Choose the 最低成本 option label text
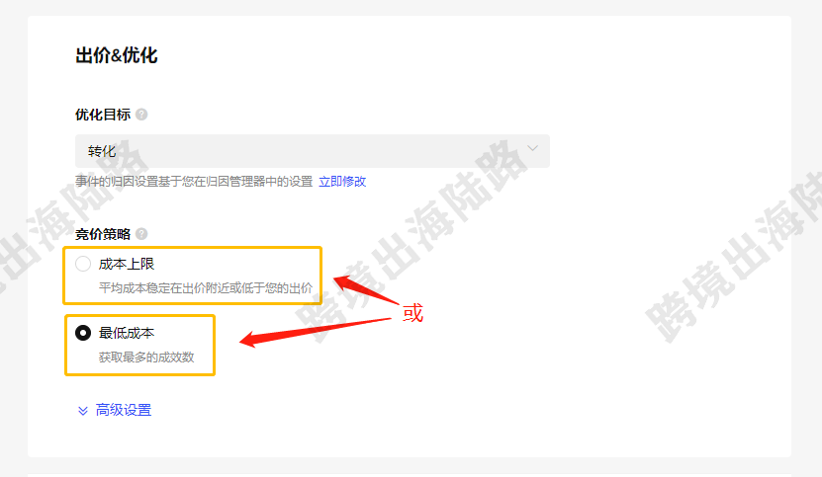822x477 pixels. (127, 333)
